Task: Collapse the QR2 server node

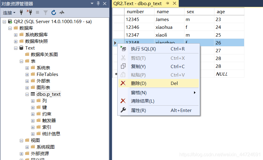Action: [x=4, y=22]
